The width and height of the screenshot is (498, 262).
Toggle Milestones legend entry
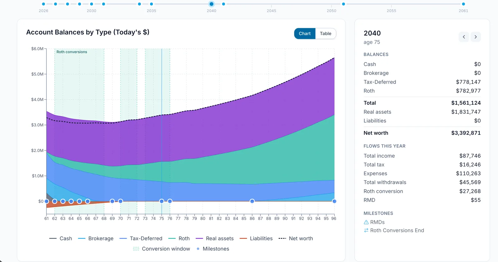point(213,249)
